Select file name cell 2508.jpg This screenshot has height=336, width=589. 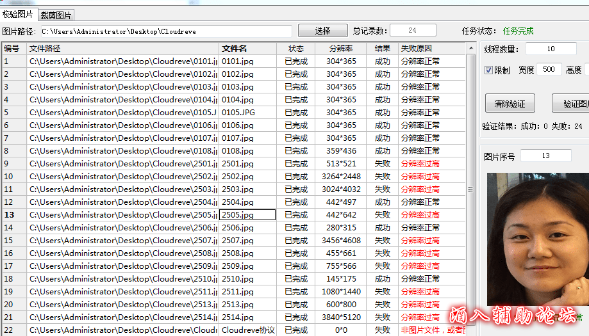click(x=247, y=253)
